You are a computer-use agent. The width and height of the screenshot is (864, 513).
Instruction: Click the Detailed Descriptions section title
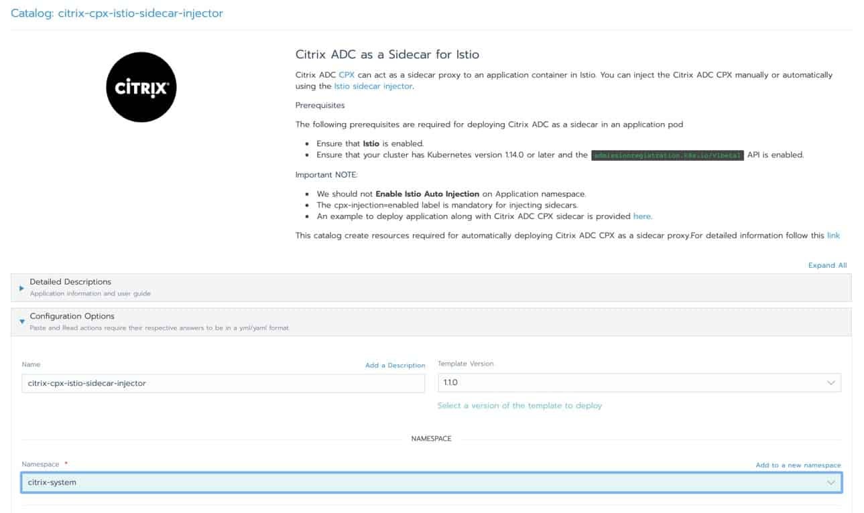point(70,282)
